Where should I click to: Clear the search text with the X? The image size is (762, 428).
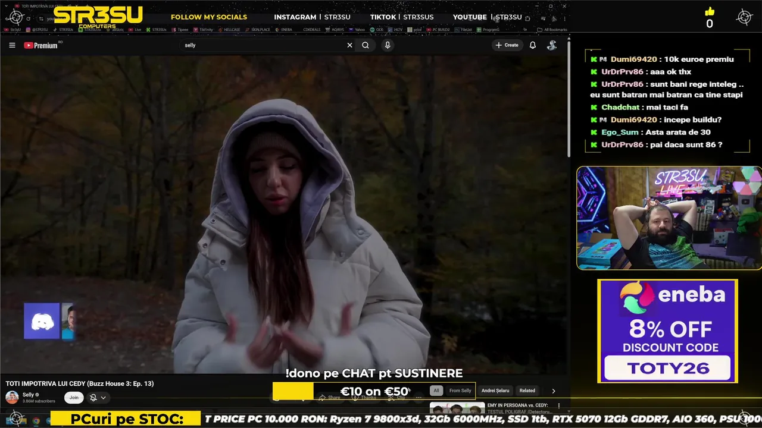pyautogui.click(x=349, y=45)
